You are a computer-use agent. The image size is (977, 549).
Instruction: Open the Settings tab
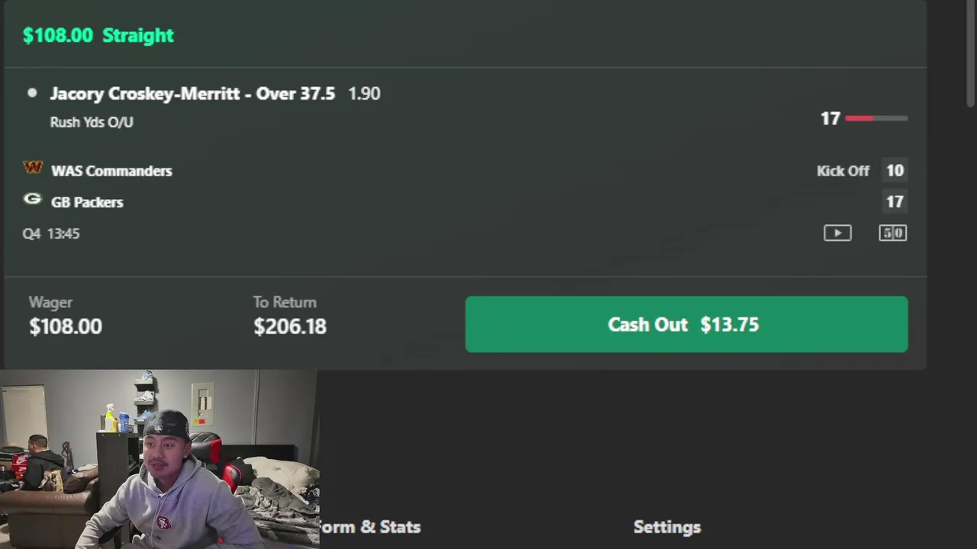coord(667,527)
